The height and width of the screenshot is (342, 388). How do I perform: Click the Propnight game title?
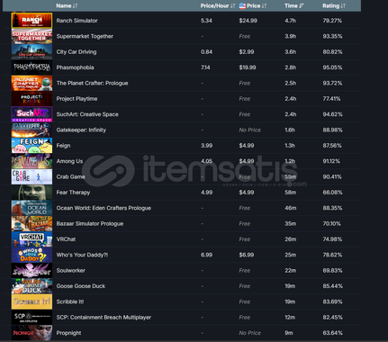click(68, 333)
